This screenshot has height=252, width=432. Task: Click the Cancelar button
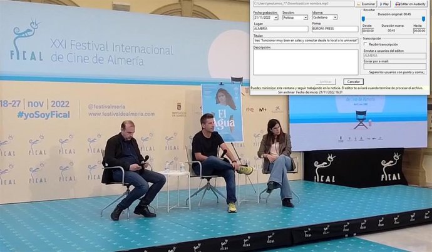[x=354, y=82]
